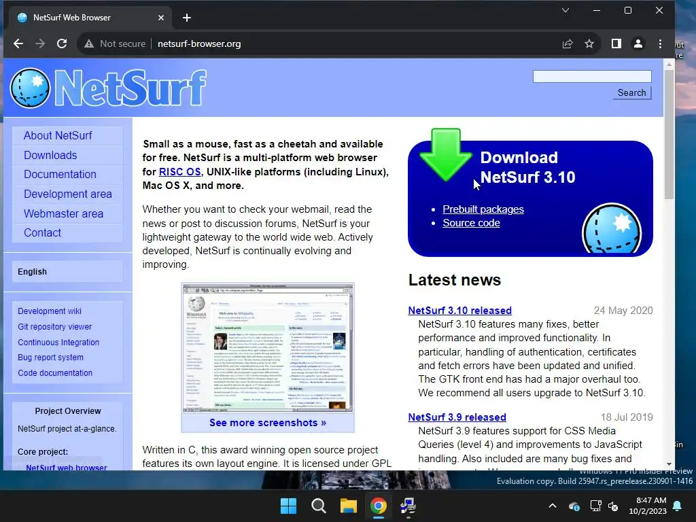Viewport: 696px width, 522px height.
Task: Follow the RISC OS link
Action: click(179, 172)
